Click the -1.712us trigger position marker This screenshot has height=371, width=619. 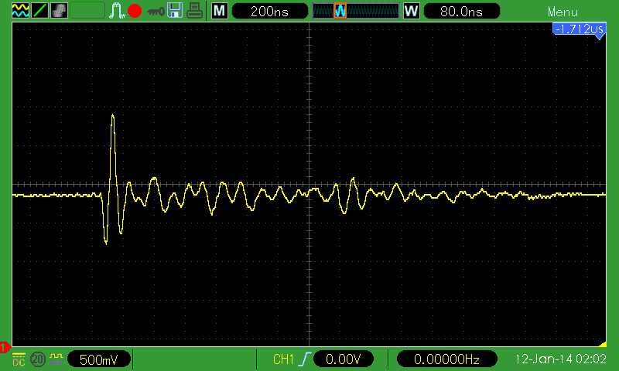(x=579, y=30)
